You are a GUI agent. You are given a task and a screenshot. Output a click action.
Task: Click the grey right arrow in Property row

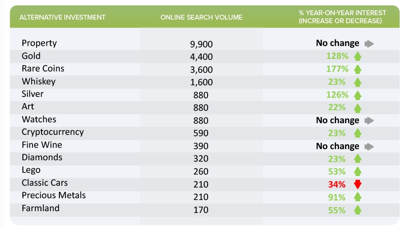tap(369, 44)
